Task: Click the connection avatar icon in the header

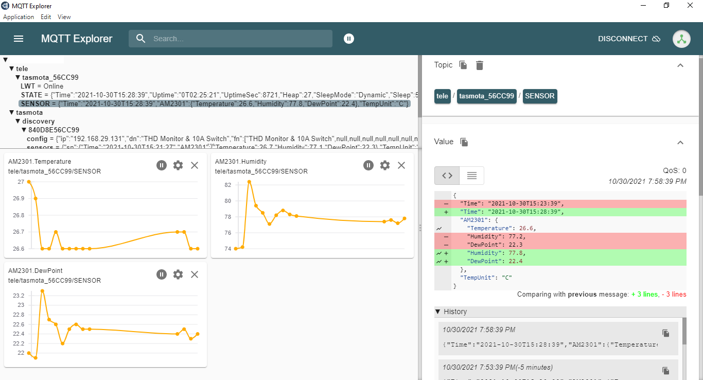Action: 682,39
